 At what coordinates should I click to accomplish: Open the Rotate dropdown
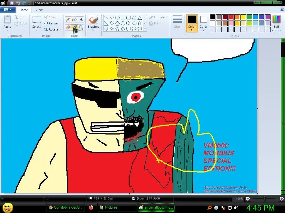[52, 29]
